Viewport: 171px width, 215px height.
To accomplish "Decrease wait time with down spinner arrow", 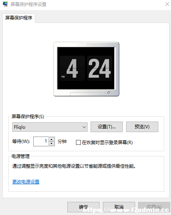I will pos(52,144).
